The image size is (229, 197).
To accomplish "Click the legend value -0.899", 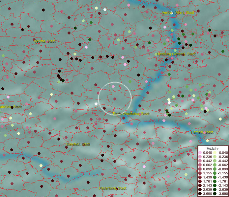I will pyautogui.click(x=223, y=169).
